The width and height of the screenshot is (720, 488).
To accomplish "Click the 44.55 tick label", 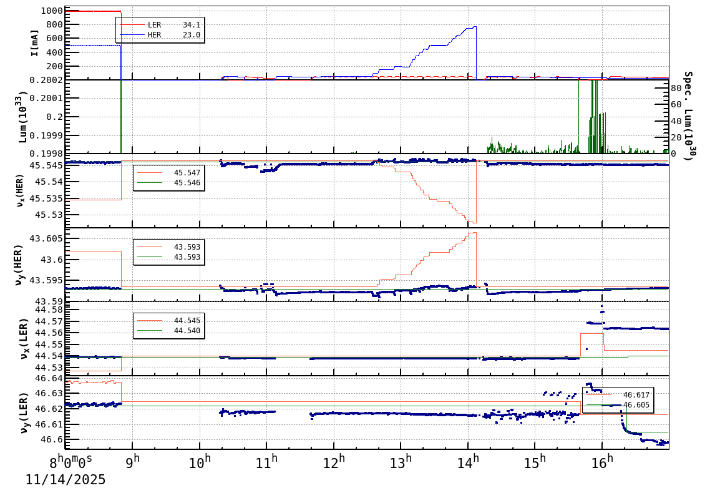I will coord(49,344).
